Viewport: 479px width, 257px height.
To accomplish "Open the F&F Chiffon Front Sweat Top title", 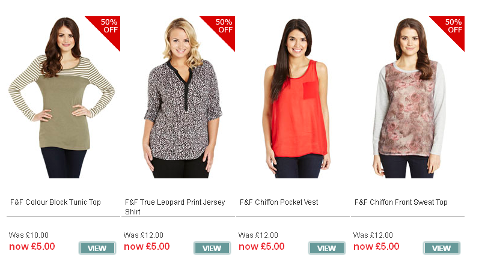I will [401, 202].
